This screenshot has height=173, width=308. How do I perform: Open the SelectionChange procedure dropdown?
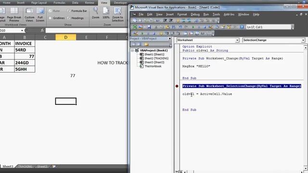tap(303, 40)
